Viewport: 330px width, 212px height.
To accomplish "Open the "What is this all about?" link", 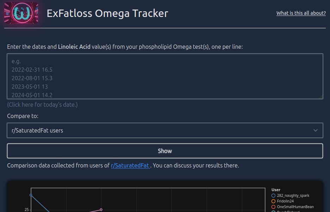I will click(x=301, y=13).
